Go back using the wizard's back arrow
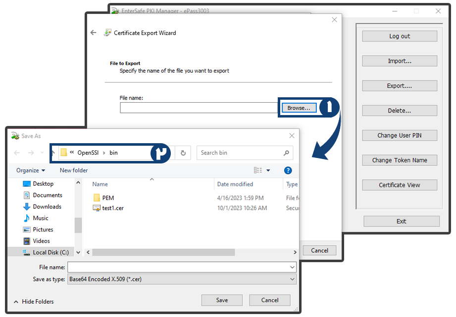The height and width of the screenshot is (317, 456). (94, 33)
